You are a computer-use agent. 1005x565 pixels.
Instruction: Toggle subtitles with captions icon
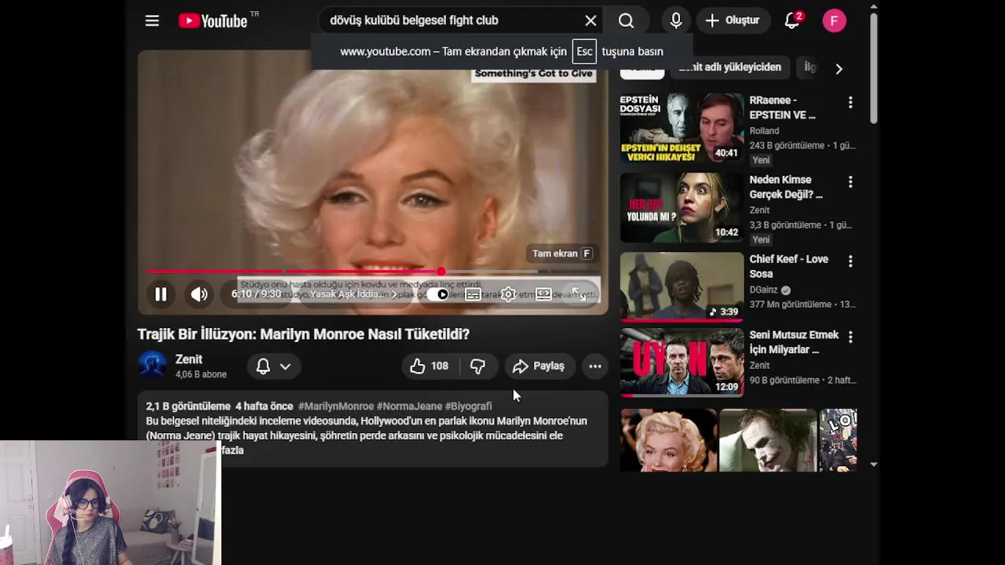pos(473,294)
